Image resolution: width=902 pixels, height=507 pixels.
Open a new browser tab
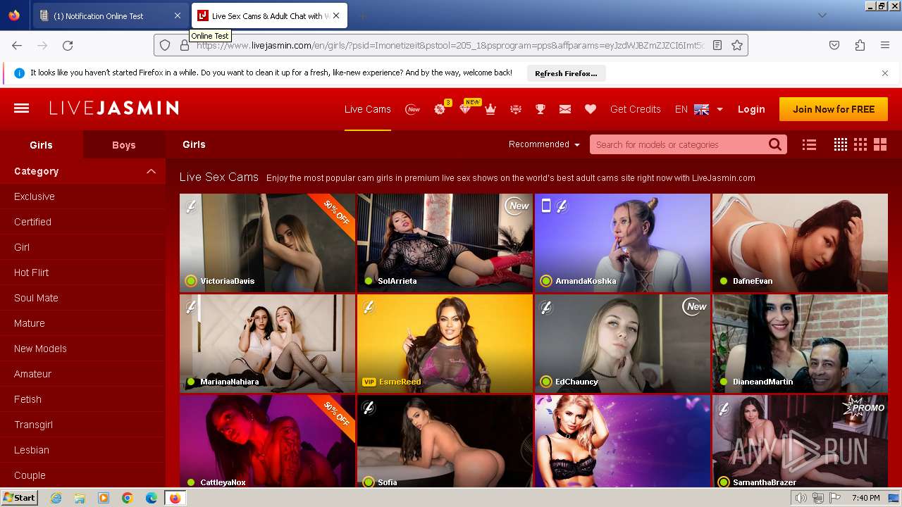pos(362,15)
